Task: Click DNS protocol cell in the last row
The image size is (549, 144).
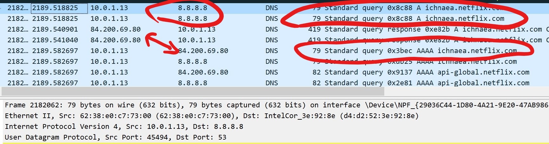Action: [272, 83]
